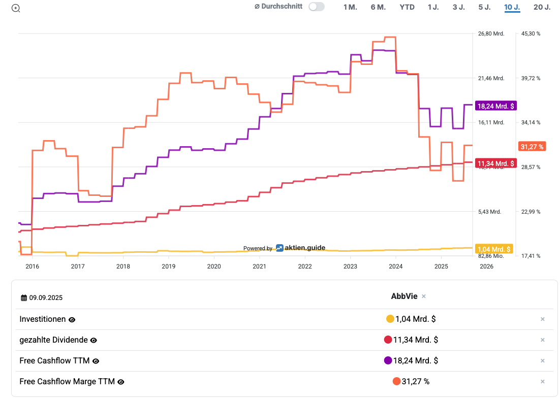Click the 45,30 % axis value
Screen dimensions: 560x402
(x=531, y=33)
